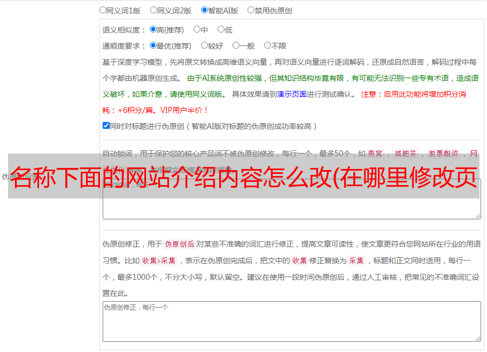Toggle 同时对标题进行伪原创 checkbox
The width and height of the screenshot is (487, 352).
[106, 126]
